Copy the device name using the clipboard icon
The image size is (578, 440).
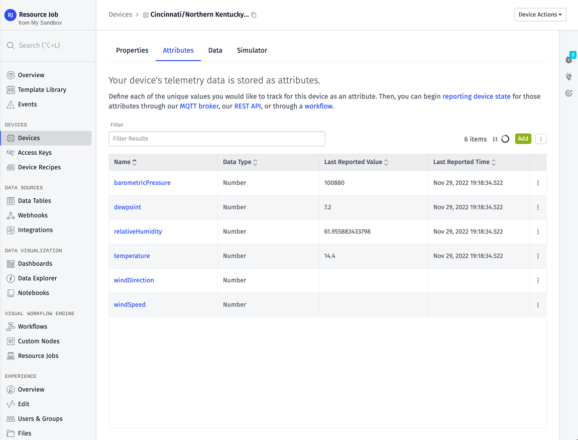(x=254, y=15)
